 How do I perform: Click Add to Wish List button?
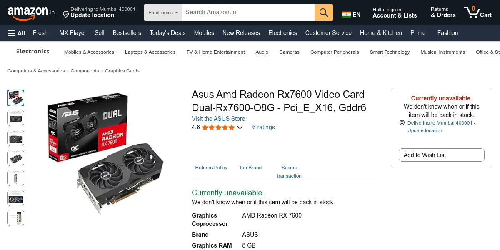tap(442, 155)
